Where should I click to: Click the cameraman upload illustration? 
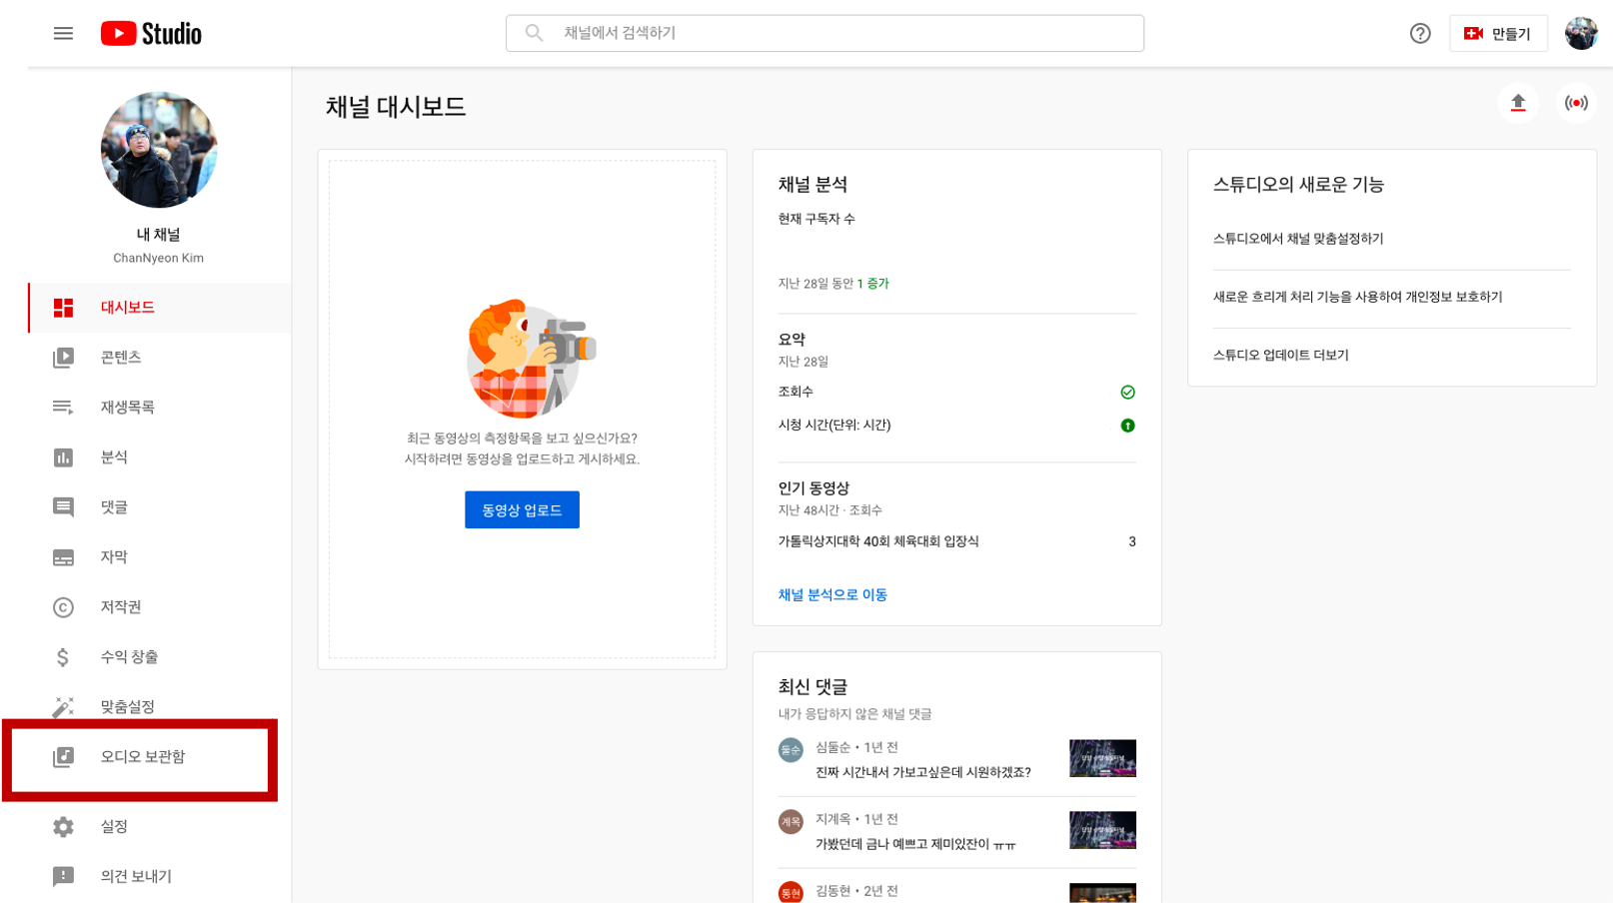[x=531, y=359]
